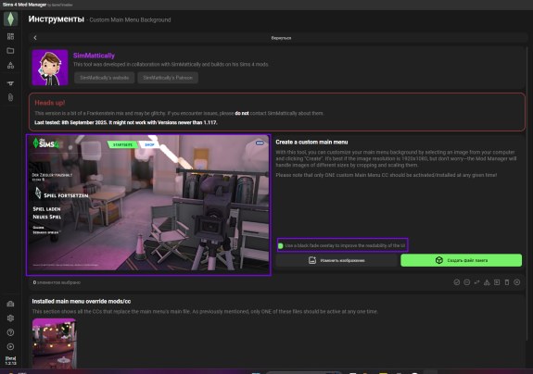Click the green Sims plumbob logo in sidebar

pos(10,19)
